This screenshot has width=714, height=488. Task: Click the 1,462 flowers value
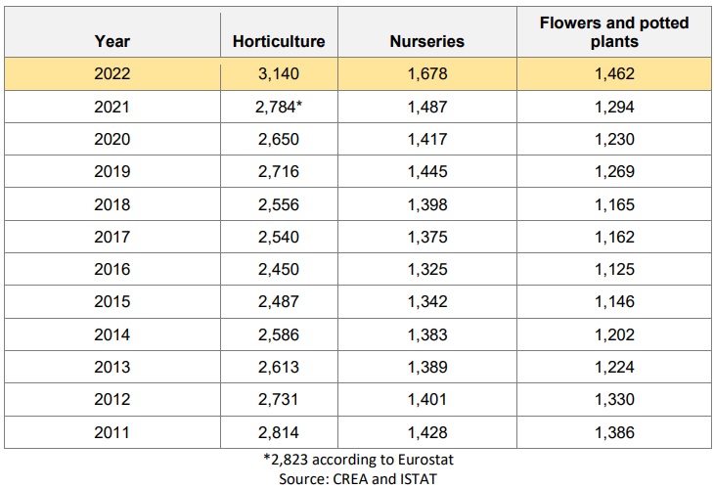click(x=614, y=73)
